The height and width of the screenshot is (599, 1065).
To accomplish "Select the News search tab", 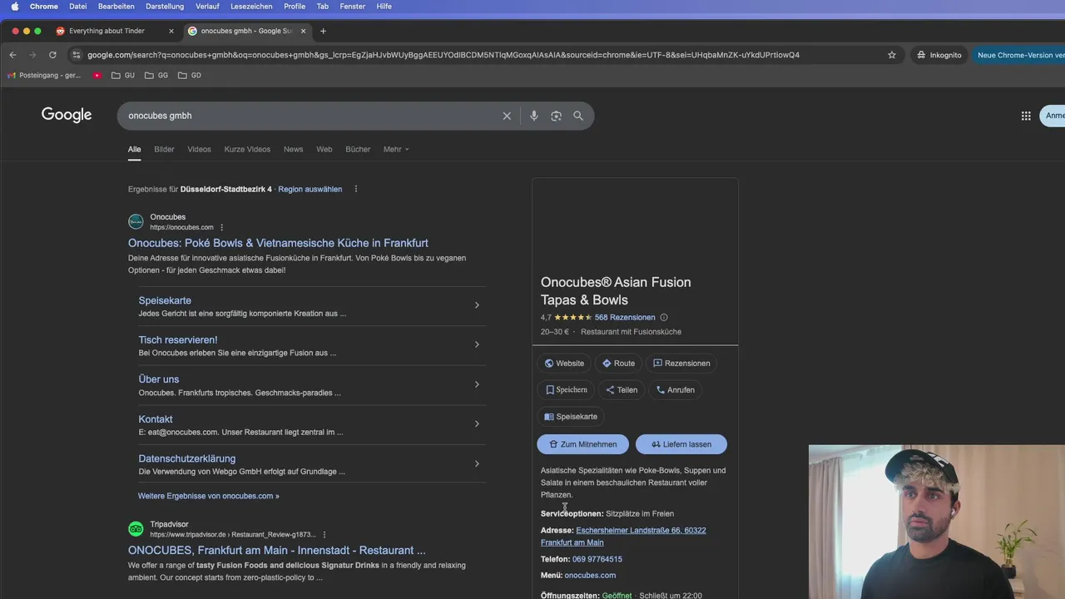I will (293, 149).
